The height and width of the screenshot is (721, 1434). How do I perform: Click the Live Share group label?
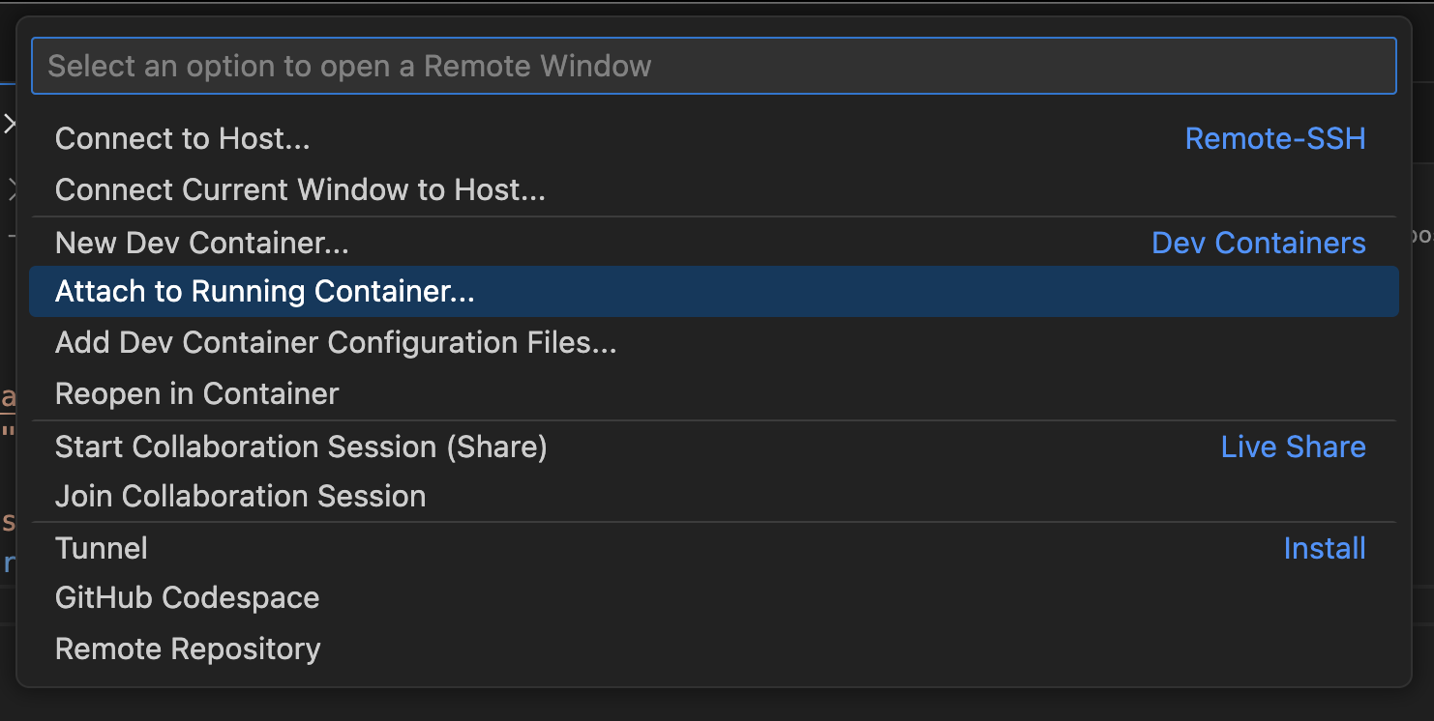[1294, 447]
